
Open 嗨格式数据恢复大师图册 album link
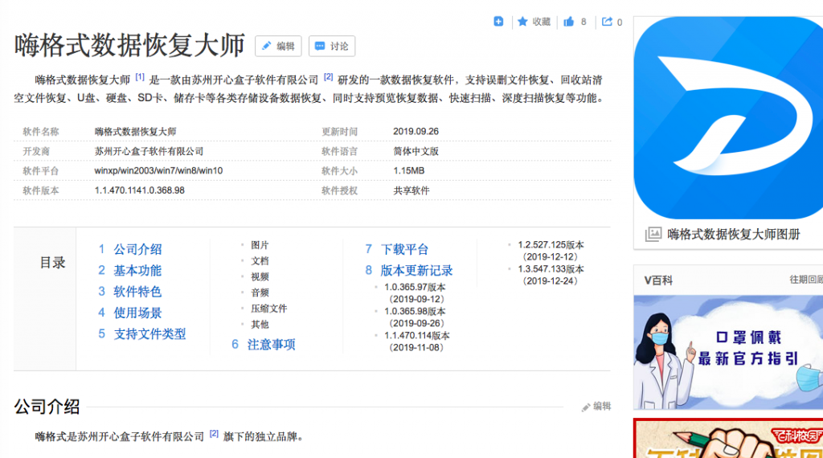point(733,234)
